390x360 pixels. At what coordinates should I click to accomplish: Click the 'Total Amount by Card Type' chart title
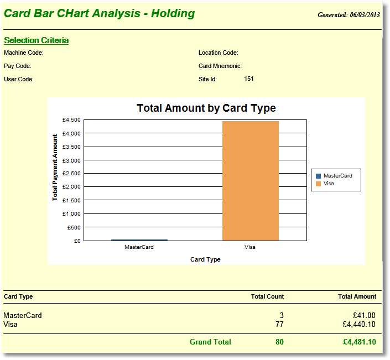pyautogui.click(x=206, y=108)
